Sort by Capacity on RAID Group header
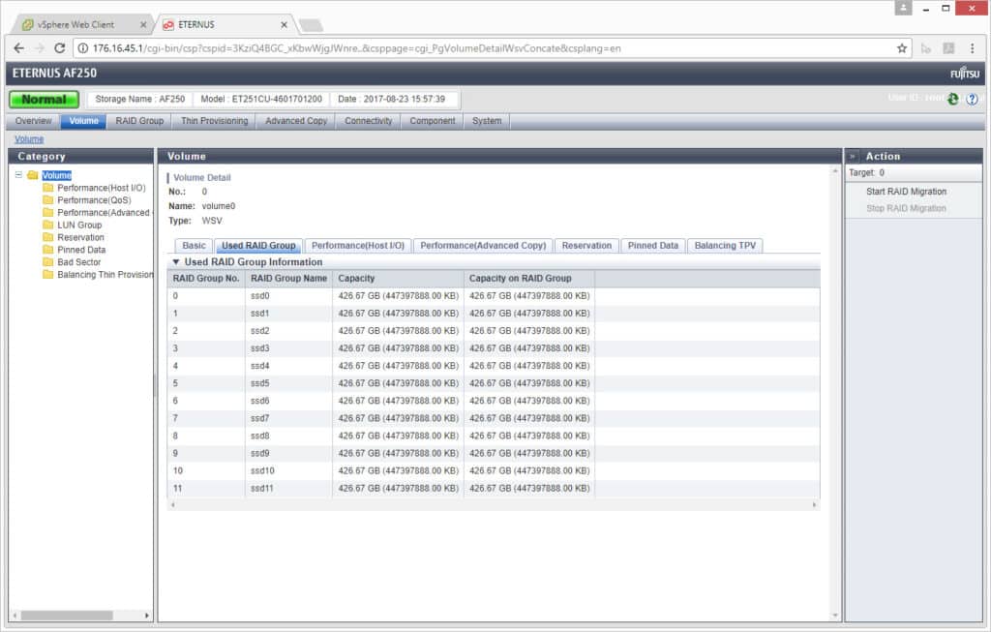 529,278
